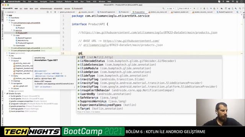Open Search Everywhere magnifier in toolbar
245x137 pixels.
coord(240,8)
